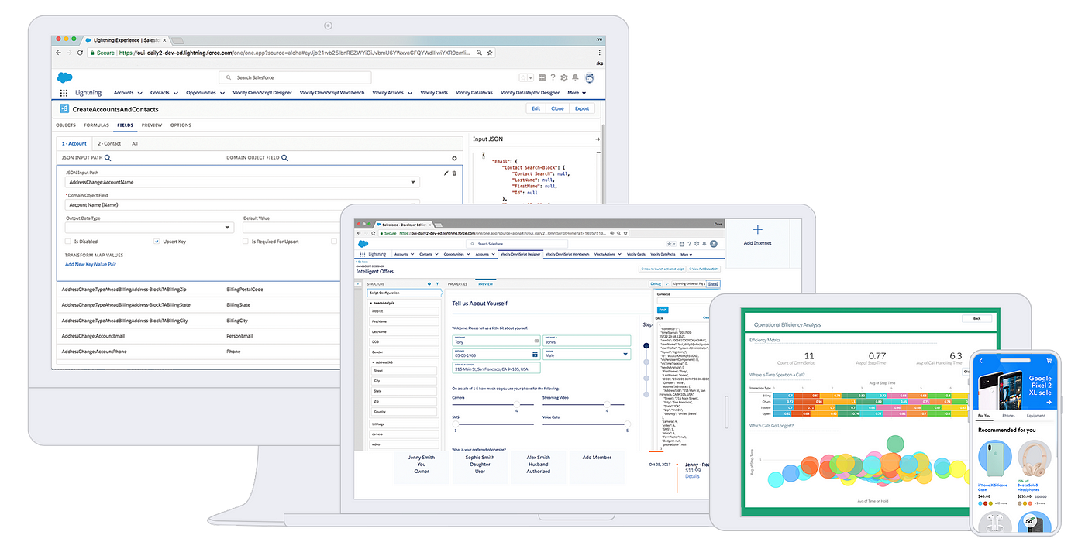Screen dimensions: 1085x542
Task: Click the Add Internet plus icon
Action: point(757,230)
